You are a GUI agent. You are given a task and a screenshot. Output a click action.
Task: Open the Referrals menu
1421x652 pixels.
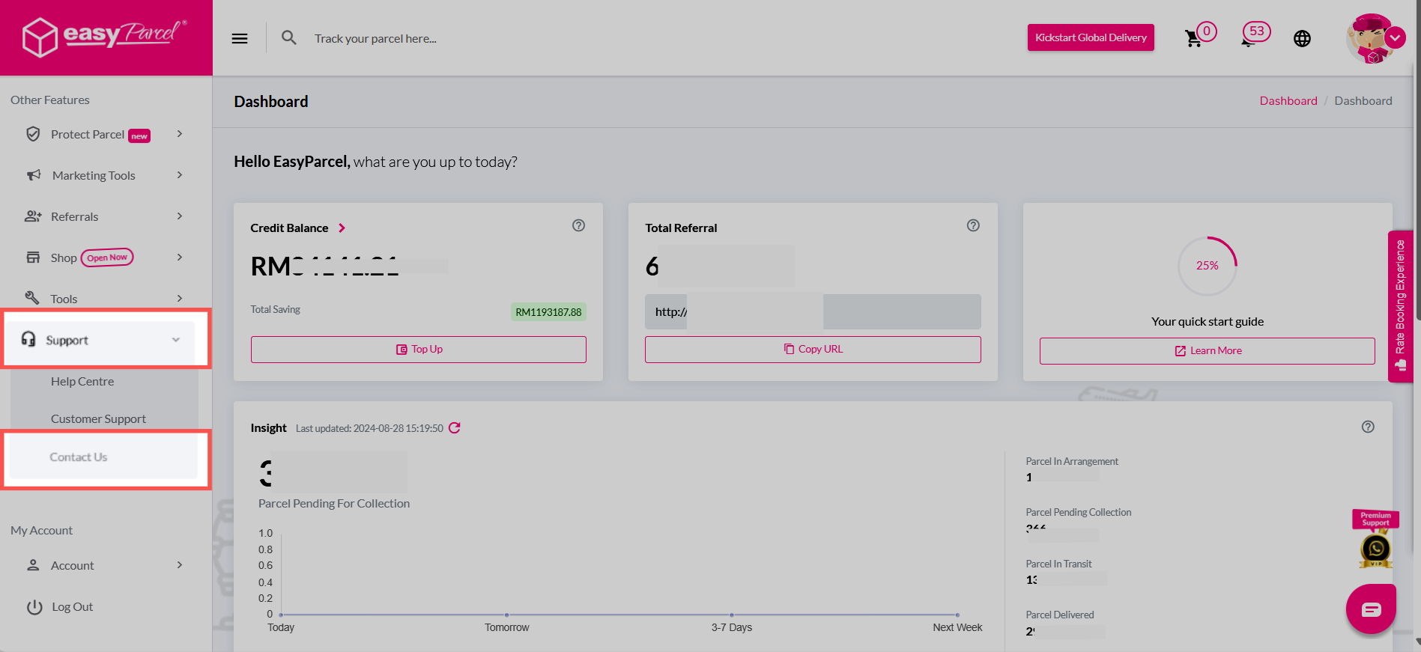[105, 216]
